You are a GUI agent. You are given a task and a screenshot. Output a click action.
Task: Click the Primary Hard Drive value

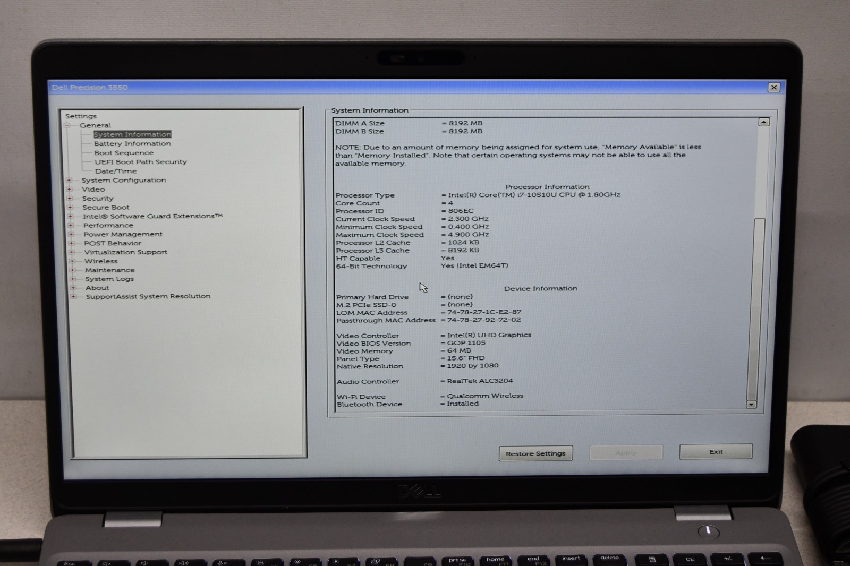point(460,297)
